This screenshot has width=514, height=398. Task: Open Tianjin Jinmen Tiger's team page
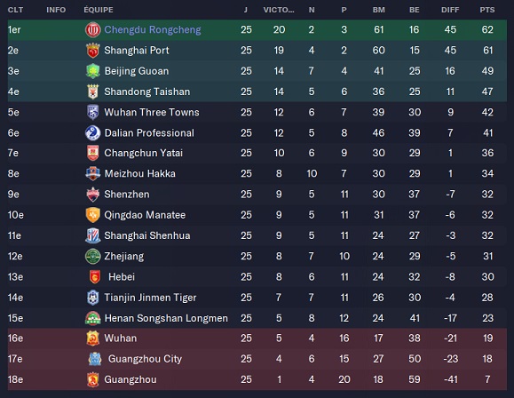click(150, 298)
